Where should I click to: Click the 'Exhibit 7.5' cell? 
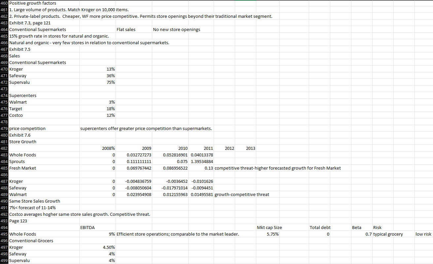pos(20,49)
